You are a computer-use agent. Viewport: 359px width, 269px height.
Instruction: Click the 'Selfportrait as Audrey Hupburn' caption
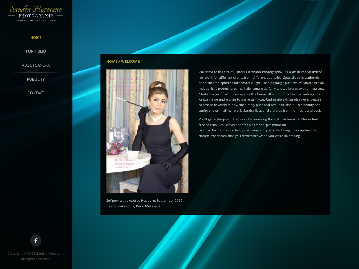coord(144,201)
